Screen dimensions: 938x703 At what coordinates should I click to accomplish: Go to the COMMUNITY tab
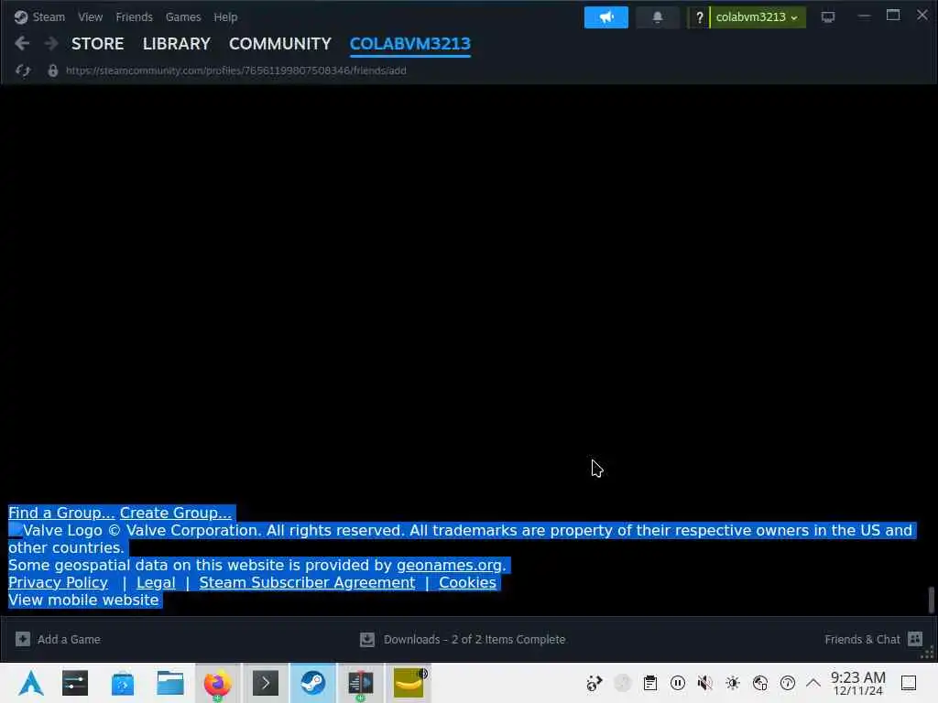click(x=280, y=44)
